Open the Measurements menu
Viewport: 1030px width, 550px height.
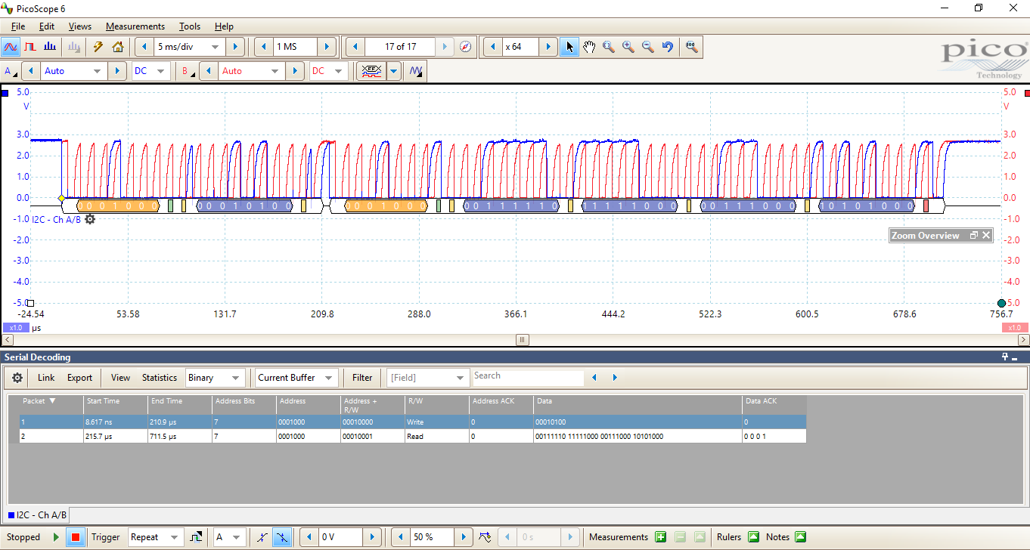pyautogui.click(x=135, y=26)
